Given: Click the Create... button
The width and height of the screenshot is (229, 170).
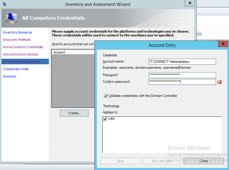Looking at the screenshot, I should (74, 113).
